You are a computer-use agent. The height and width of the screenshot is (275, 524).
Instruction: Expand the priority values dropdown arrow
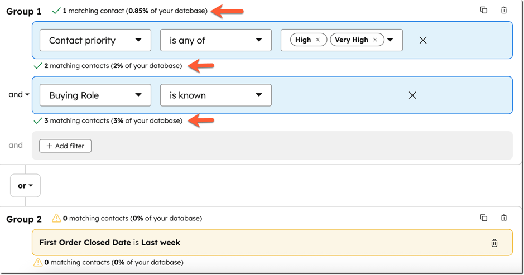(391, 40)
